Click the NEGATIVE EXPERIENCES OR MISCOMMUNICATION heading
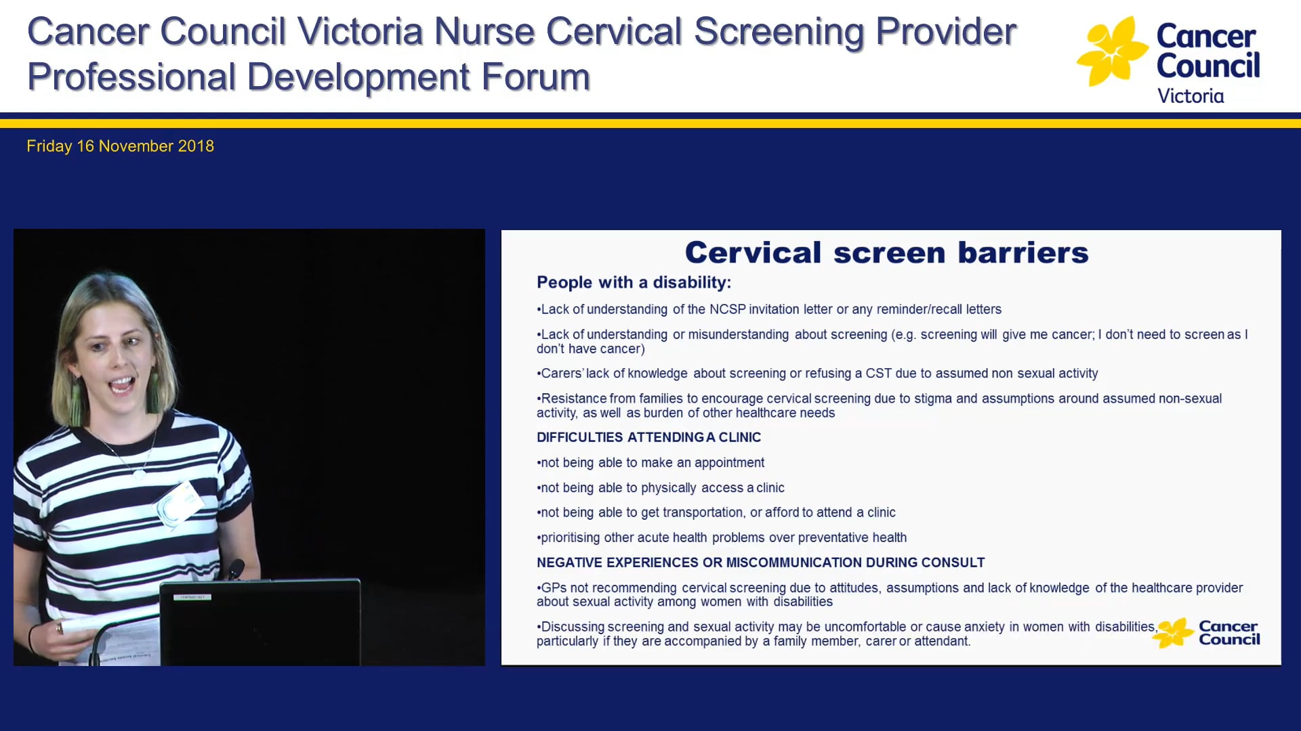 [760, 562]
